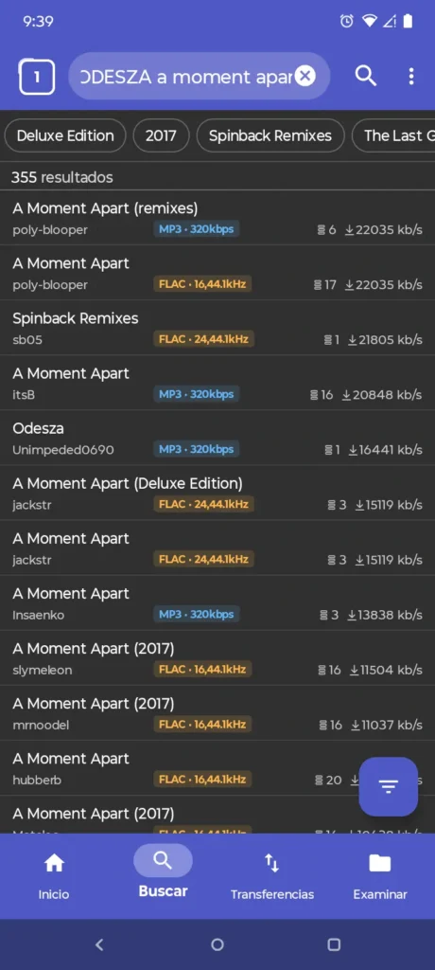Tap the Android back navigation arrow
Screen dimensions: 435x970
99,944
